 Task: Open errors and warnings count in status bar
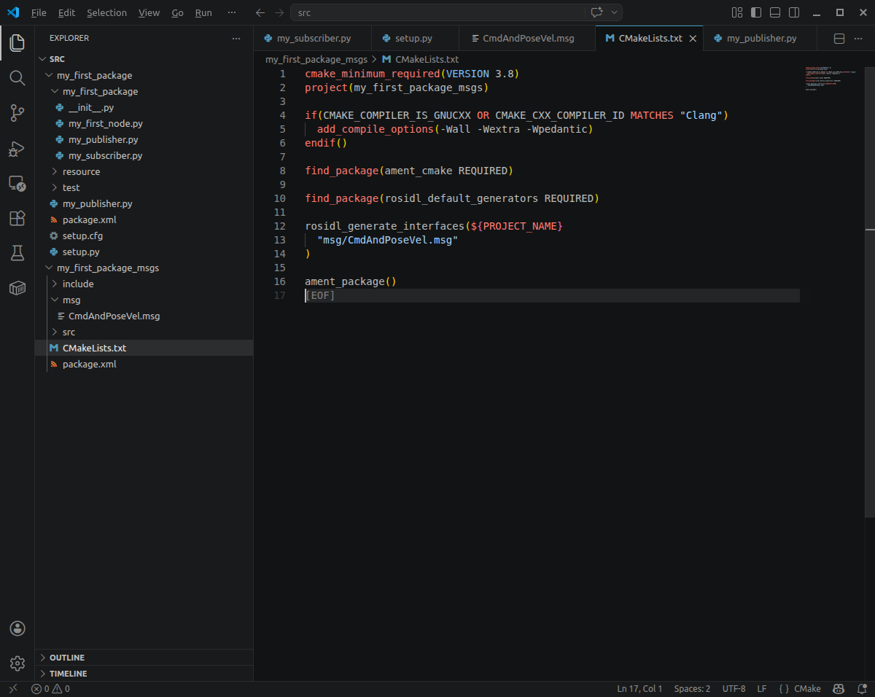(50, 689)
